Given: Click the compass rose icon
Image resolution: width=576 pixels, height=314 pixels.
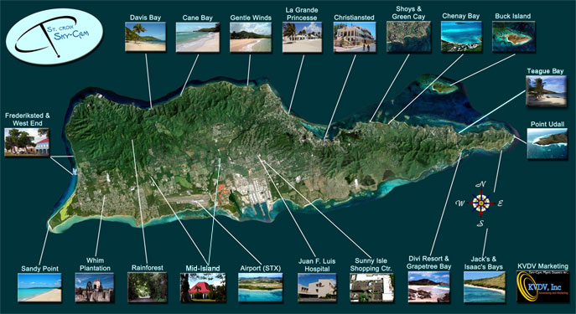Looking at the screenshot, I should [x=480, y=203].
